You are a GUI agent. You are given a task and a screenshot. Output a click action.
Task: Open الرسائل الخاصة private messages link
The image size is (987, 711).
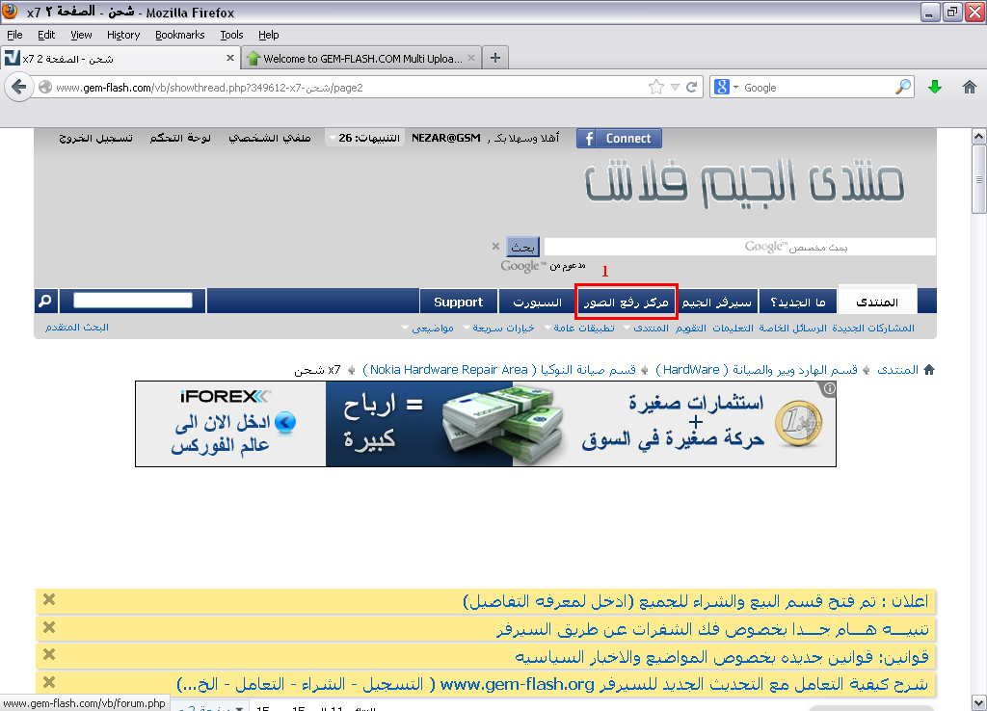[x=792, y=328]
